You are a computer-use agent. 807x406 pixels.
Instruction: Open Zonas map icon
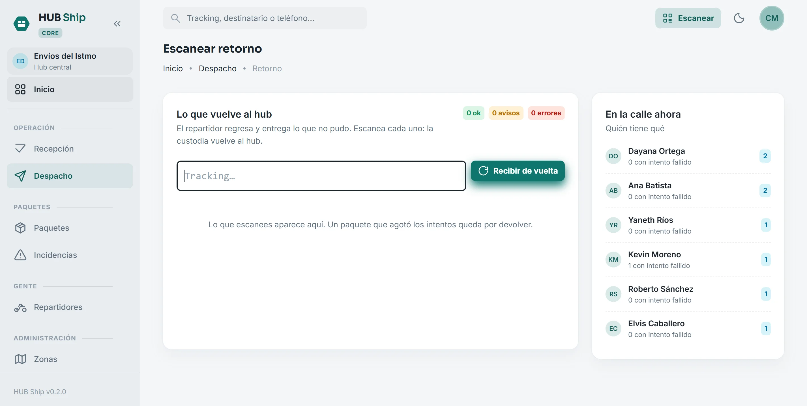20,359
